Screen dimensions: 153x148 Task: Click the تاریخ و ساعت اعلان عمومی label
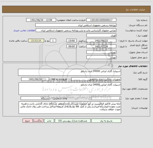[x=71, y=20]
